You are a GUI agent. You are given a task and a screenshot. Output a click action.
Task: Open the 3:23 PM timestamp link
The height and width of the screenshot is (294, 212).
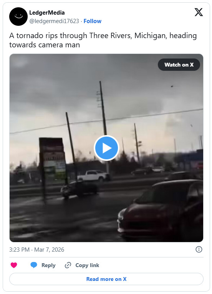(x=19, y=250)
